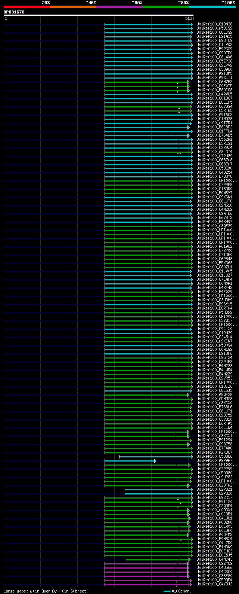Open hit UniRef100_B4XH97
239x594 pixels.
click(x=214, y=222)
